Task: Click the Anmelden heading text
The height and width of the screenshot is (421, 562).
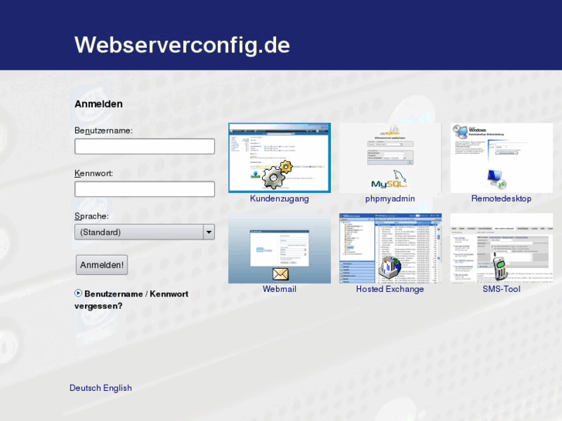Action: (x=99, y=104)
